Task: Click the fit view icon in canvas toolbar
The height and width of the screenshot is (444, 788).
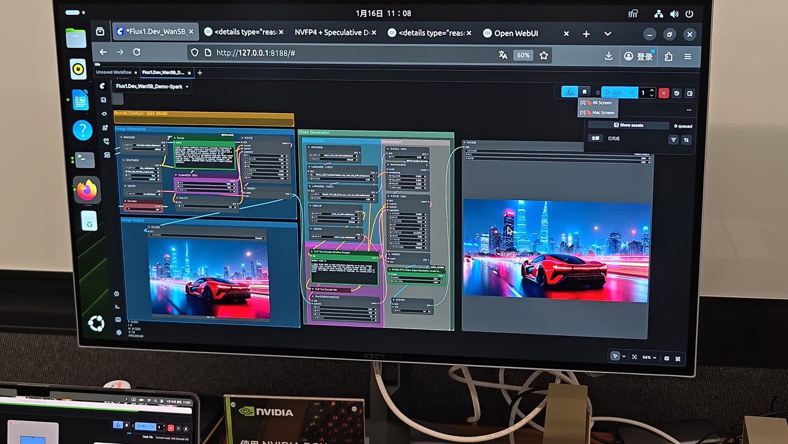Action: [x=635, y=357]
